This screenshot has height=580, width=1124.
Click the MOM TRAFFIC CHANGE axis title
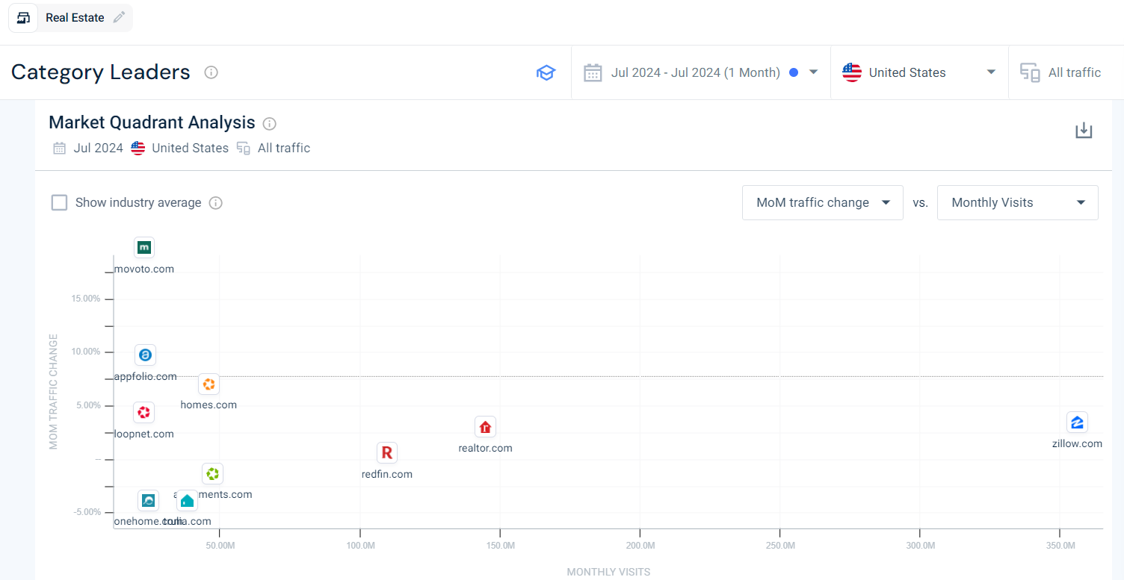(x=53, y=391)
